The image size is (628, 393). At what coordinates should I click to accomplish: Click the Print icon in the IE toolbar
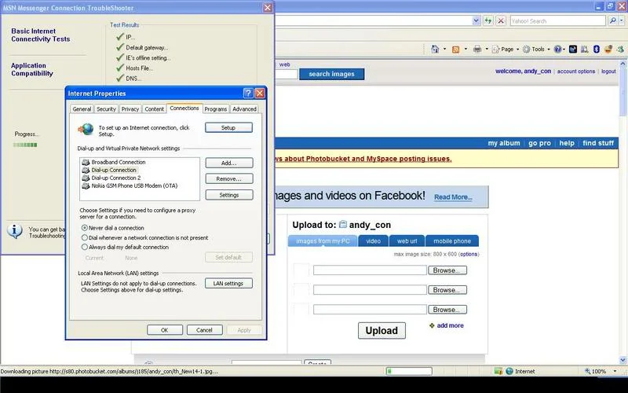(x=477, y=50)
